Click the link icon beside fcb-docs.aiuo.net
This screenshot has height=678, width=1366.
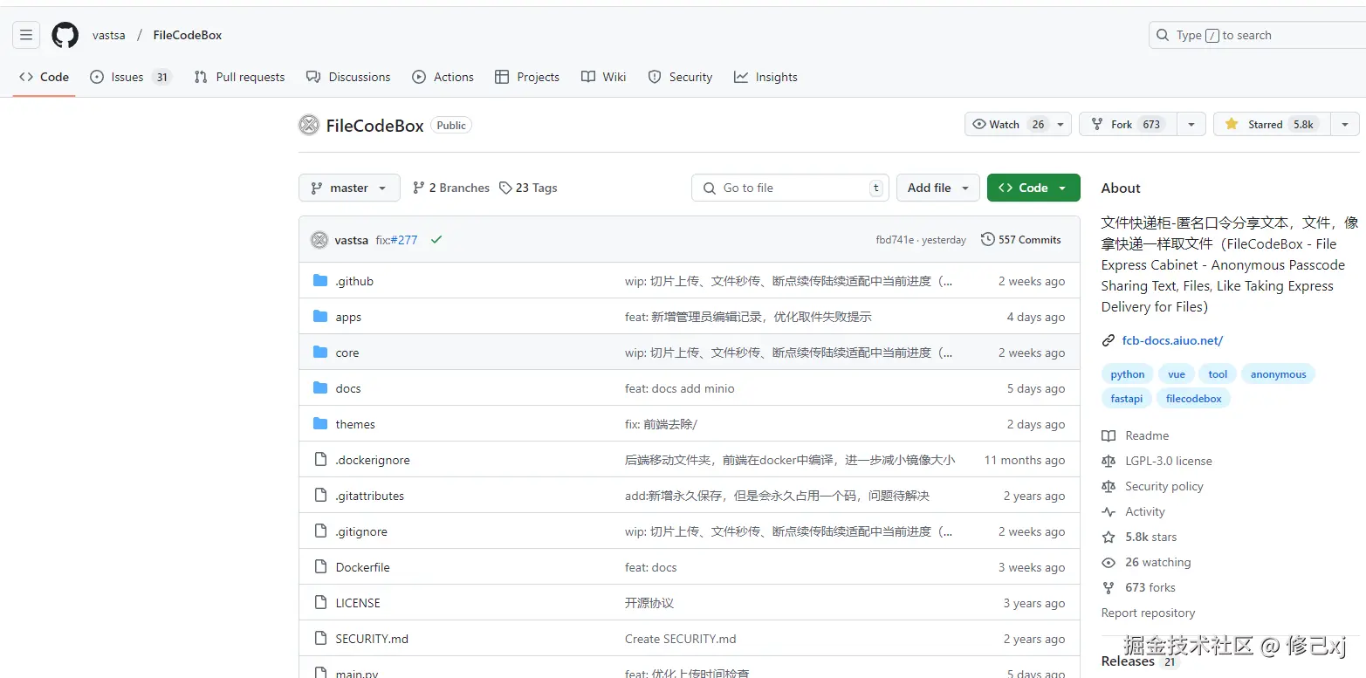1109,340
